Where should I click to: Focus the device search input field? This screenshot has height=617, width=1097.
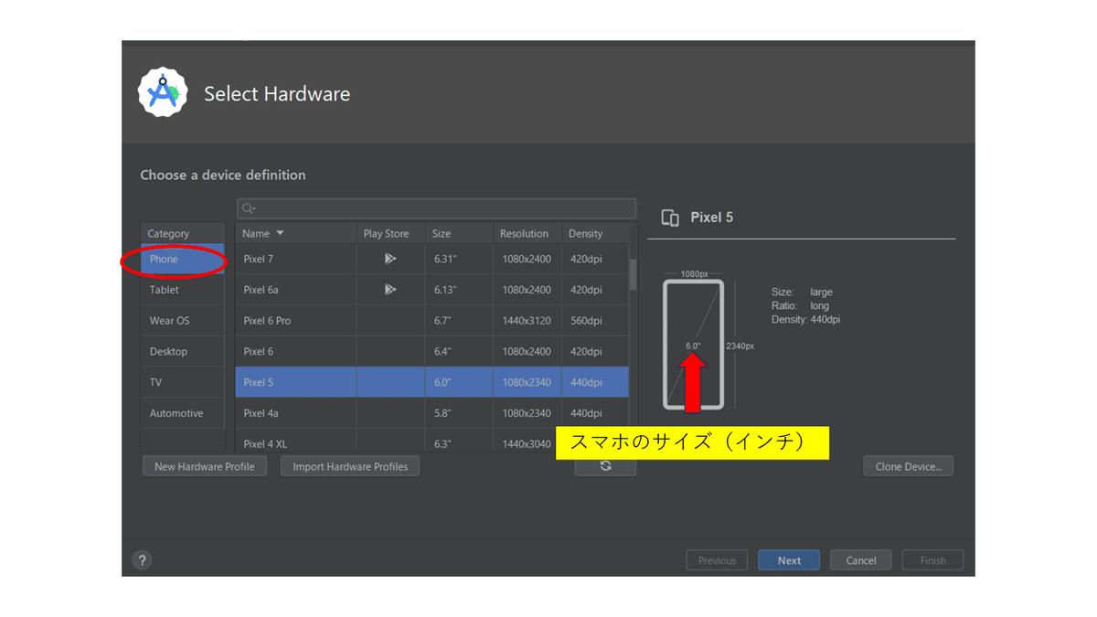[436, 208]
